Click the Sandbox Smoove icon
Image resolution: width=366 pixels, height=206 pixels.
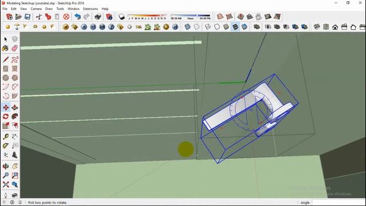coord(240,17)
